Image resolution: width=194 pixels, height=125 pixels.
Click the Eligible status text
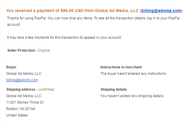point(44,50)
